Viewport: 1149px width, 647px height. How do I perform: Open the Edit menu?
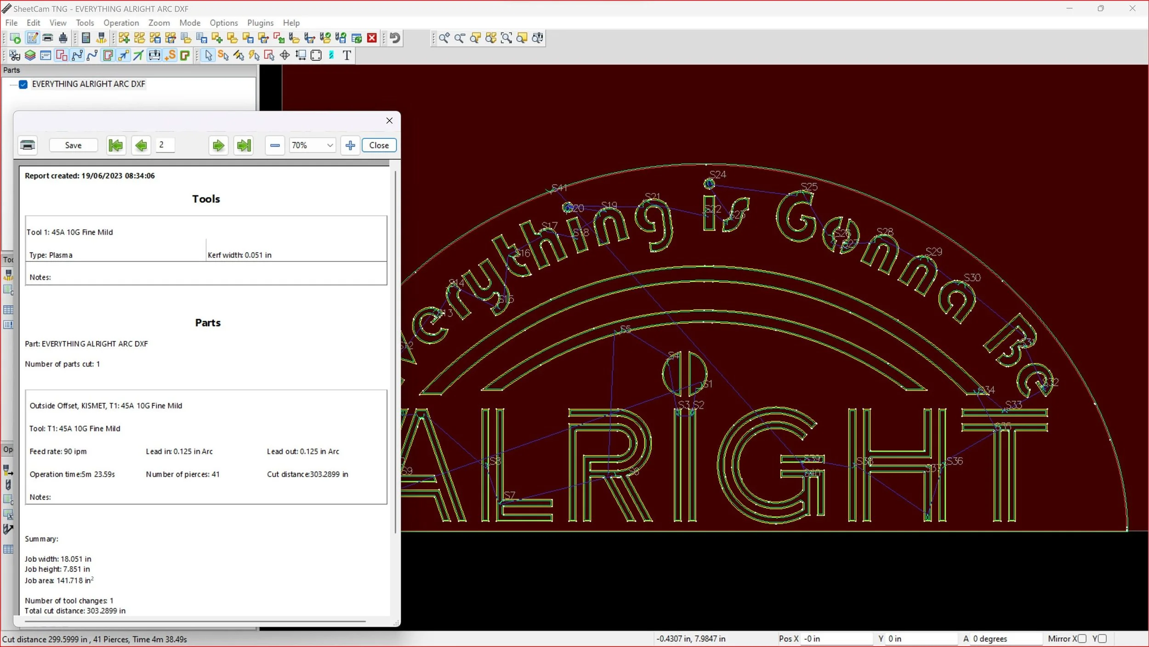33,23
